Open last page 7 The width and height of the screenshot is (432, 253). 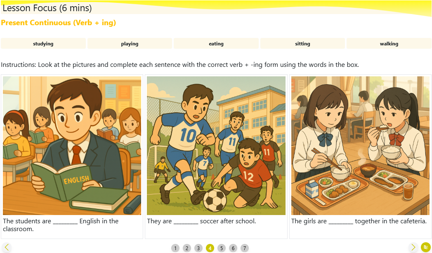[245, 248]
